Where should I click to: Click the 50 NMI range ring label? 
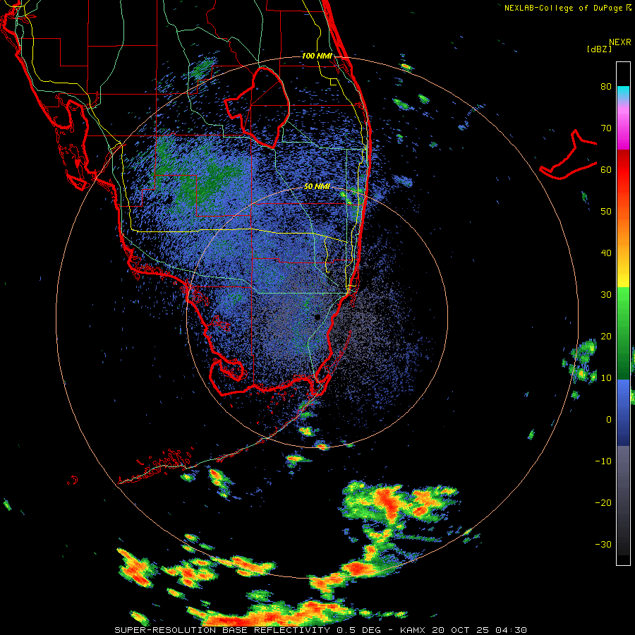(x=317, y=187)
